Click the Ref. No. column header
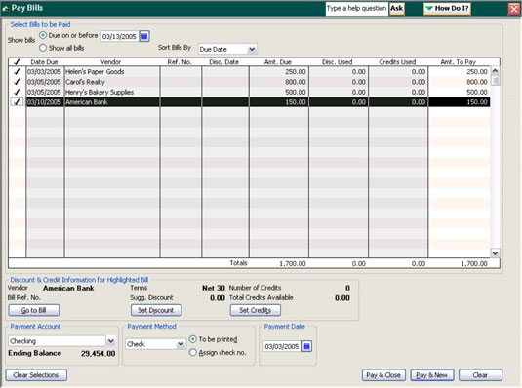This screenshot has width=522, height=388. tap(180, 61)
